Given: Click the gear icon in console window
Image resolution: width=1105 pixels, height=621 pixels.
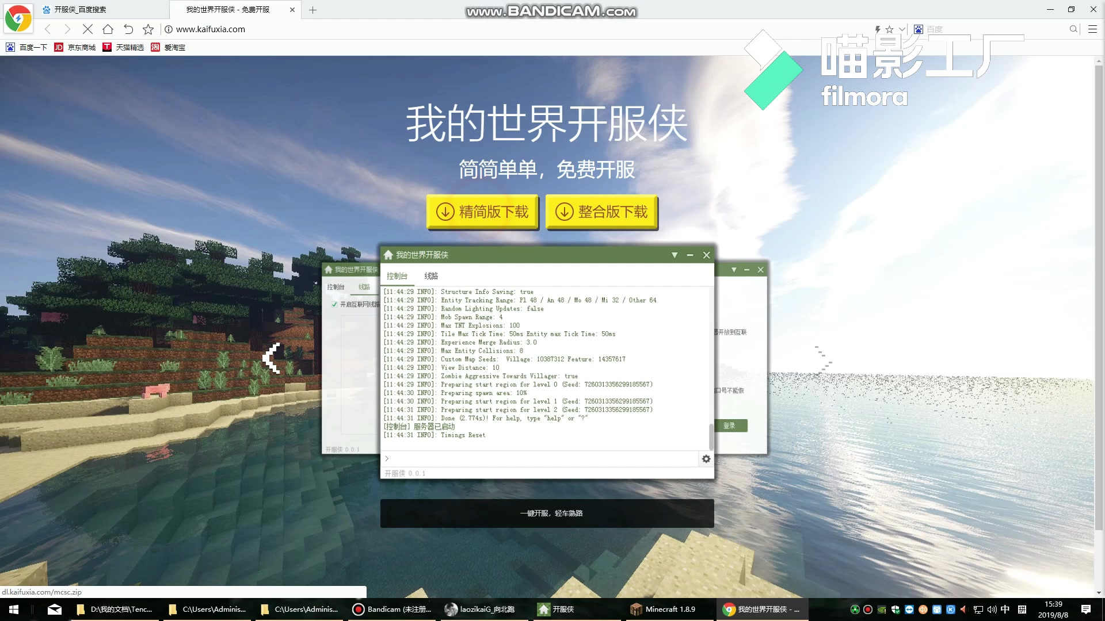Looking at the screenshot, I should 706,458.
